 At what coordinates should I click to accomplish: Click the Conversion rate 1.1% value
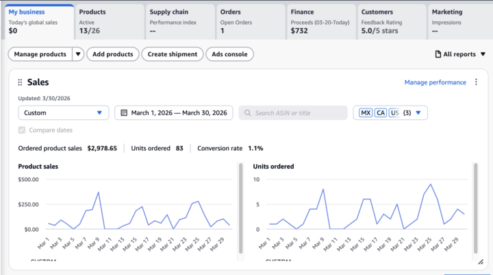pyautogui.click(x=255, y=148)
